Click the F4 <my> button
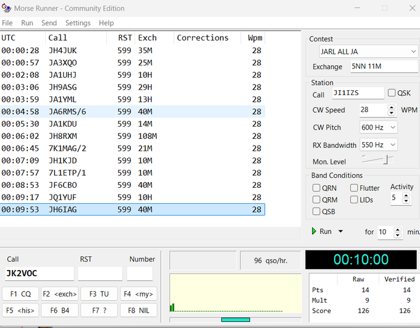420x328 pixels. coord(138,294)
